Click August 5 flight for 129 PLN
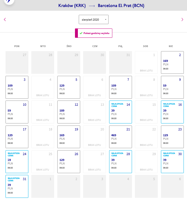This screenshot has width=187, height=199. click(x=69, y=87)
